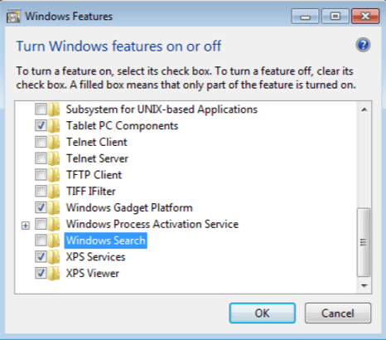Screen dimensions: 386x340
Task: Click the scrollbar up arrow
Action: pyautogui.click(x=364, y=109)
